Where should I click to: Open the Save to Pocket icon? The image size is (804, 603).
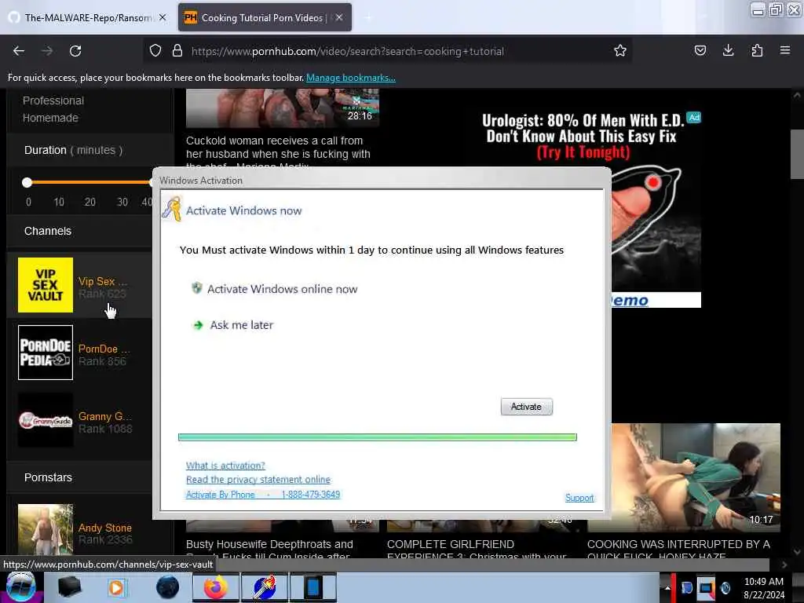coord(700,51)
